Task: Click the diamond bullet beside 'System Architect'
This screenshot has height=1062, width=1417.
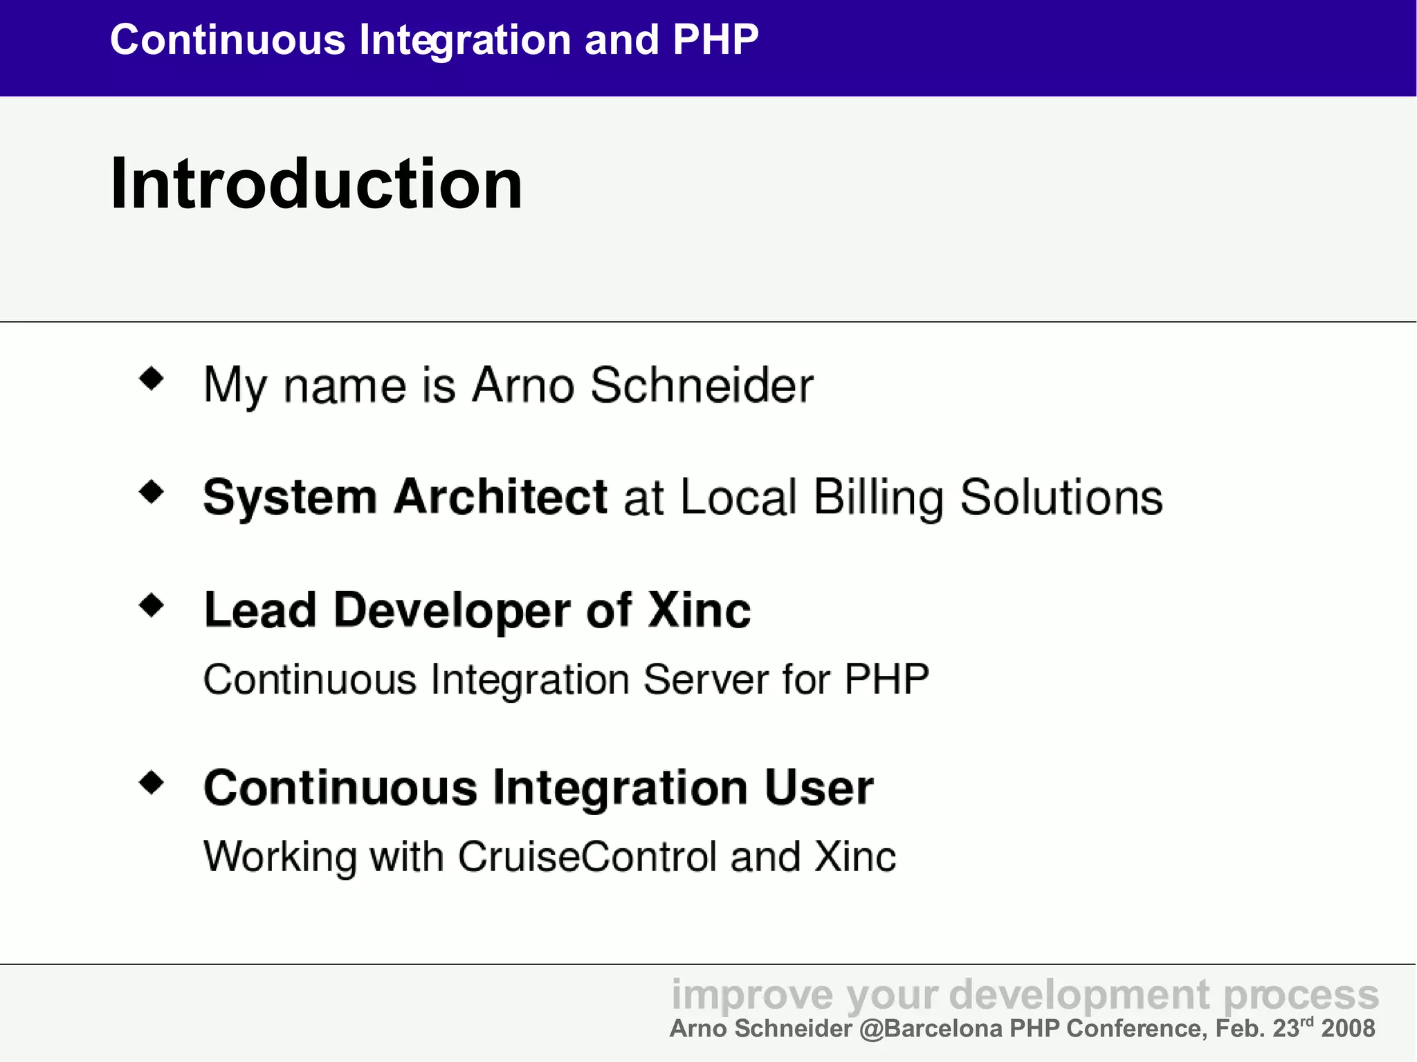Action: (151, 493)
